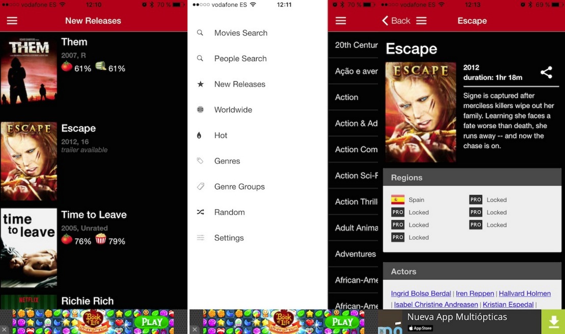This screenshot has height=334, width=565.
Task: Select the Adventures genre row
Action: (x=354, y=254)
